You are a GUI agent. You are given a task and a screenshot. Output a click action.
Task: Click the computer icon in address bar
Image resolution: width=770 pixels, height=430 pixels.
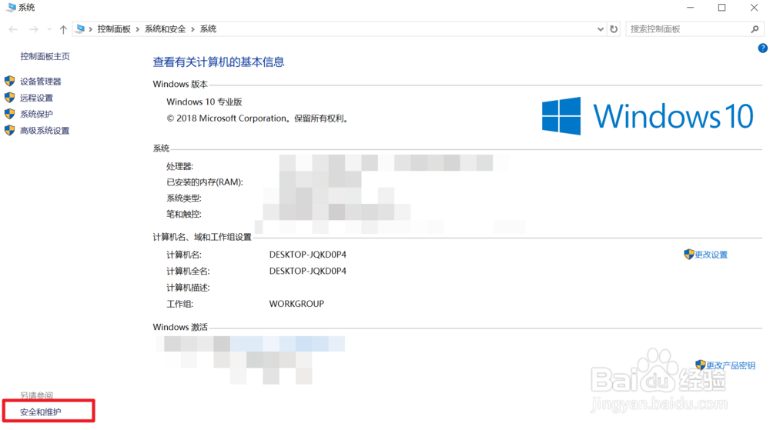[80, 29]
